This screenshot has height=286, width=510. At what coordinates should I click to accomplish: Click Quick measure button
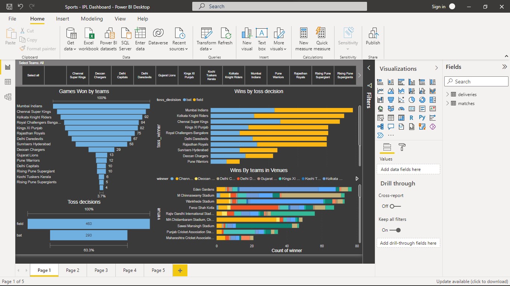[322, 39]
